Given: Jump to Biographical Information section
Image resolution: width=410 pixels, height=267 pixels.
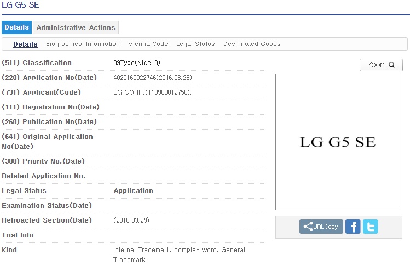Looking at the screenshot, I should 83,44.
